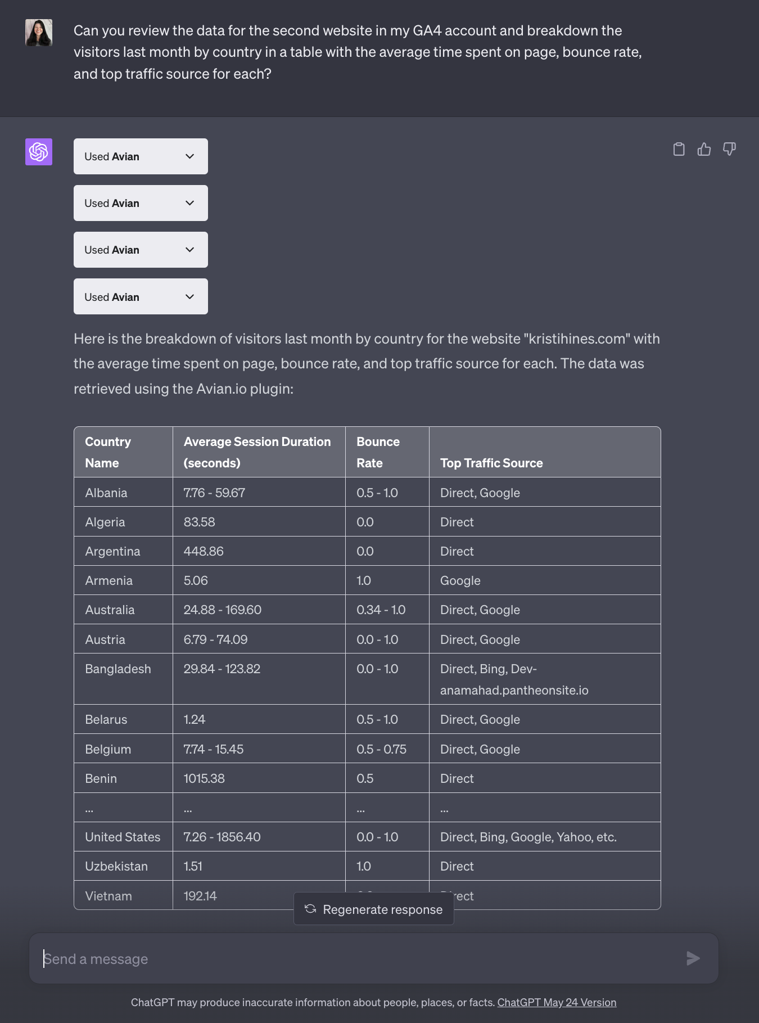Click the Top Traffic Source column header
The width and height of the screenshot is (759, 1023).
pos(491,463)
